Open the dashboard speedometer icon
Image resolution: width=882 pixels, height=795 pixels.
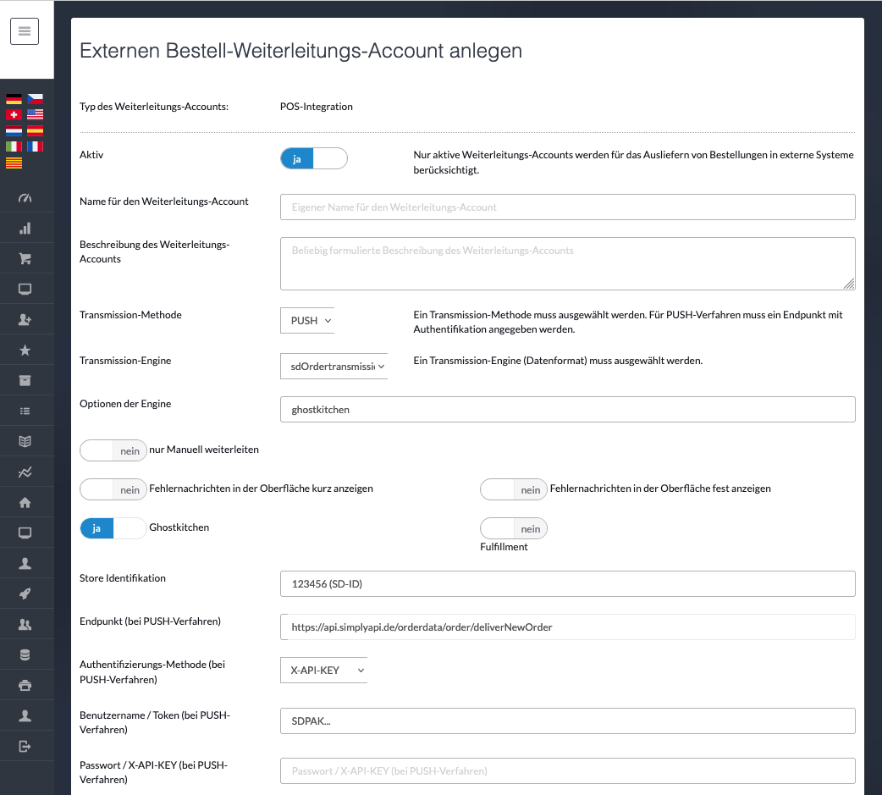[x=25, y=198]
